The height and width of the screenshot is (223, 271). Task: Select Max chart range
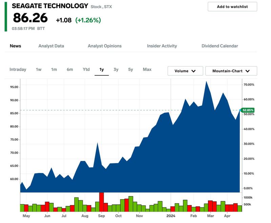coord(147,70)
